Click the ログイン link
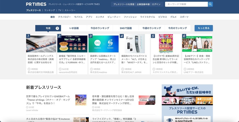 (x=156, y=4)
